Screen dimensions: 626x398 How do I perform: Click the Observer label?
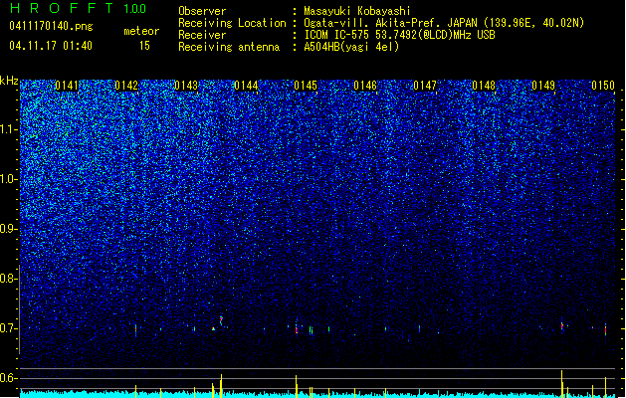coord(202,11)
